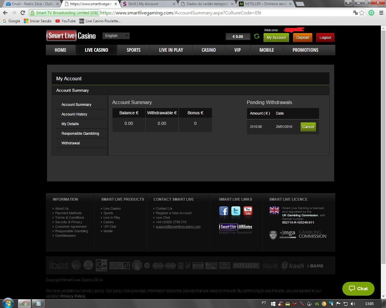Image resolution: width=386 pixels, height=308 pixels.
Task: Click the red Logout button
Action: click(x=325, y=38)
